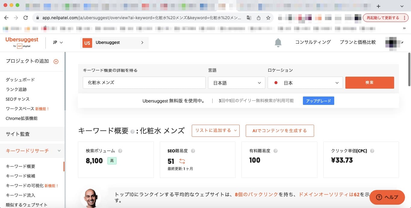The width and height of the screenshot is (411, 208).
Task: Show hidden bookmarks with the double chevron
Action: click(x=404, y=29)
